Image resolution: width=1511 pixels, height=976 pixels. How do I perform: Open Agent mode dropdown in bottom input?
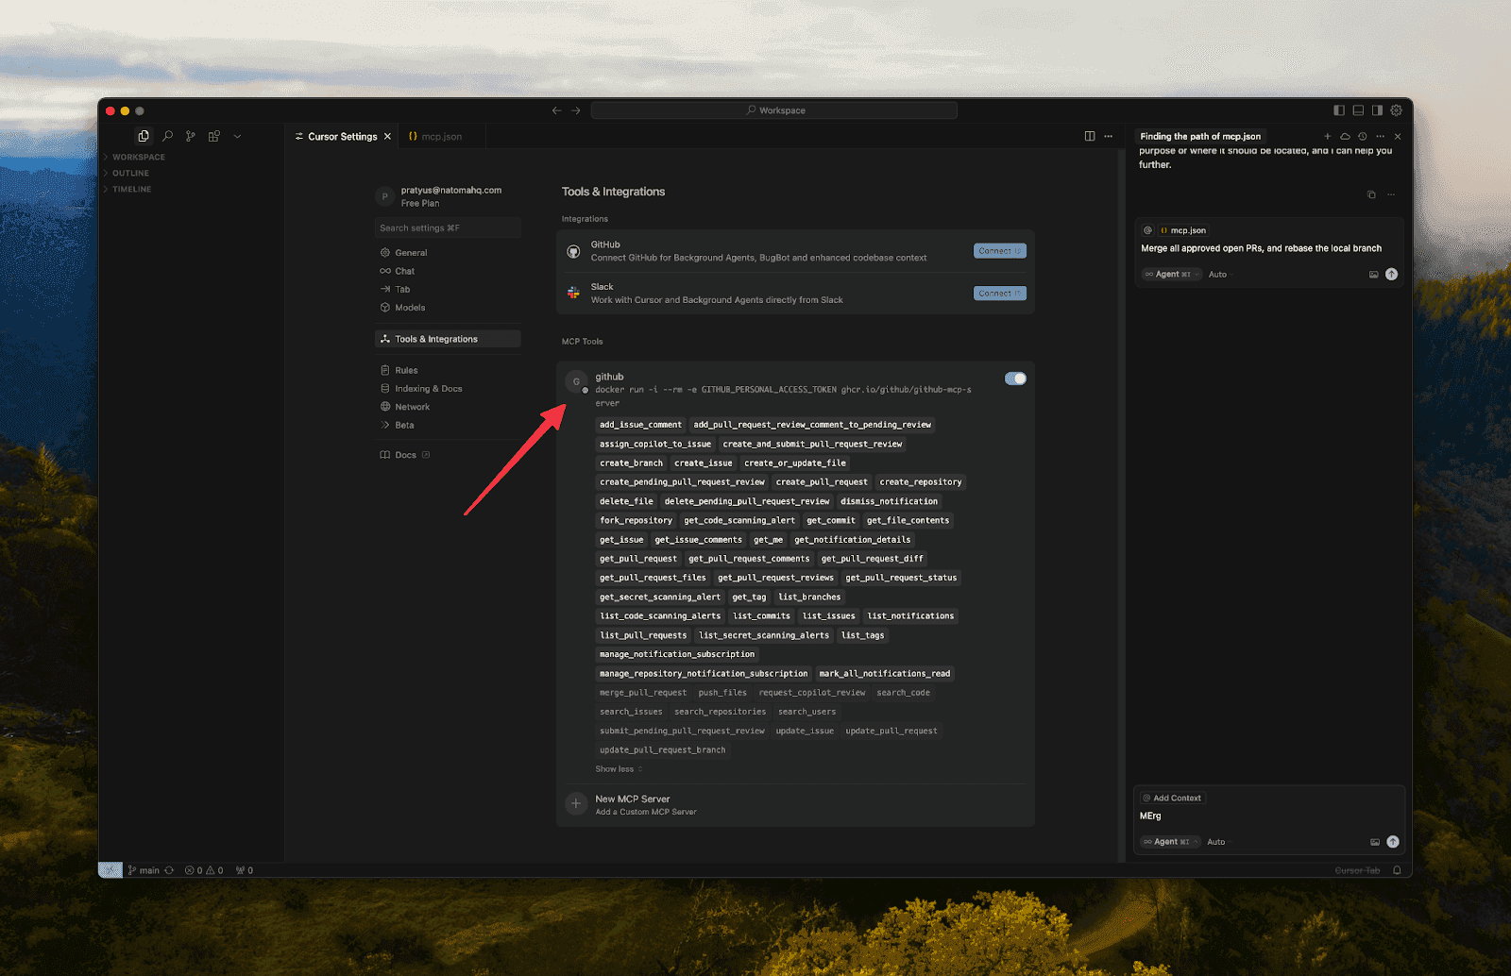coord(1170,842)
